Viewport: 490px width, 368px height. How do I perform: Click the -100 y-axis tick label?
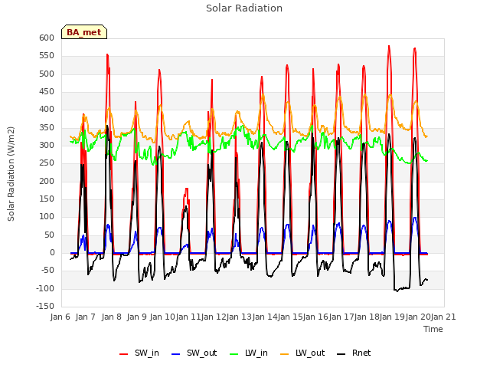click(45, 288)
